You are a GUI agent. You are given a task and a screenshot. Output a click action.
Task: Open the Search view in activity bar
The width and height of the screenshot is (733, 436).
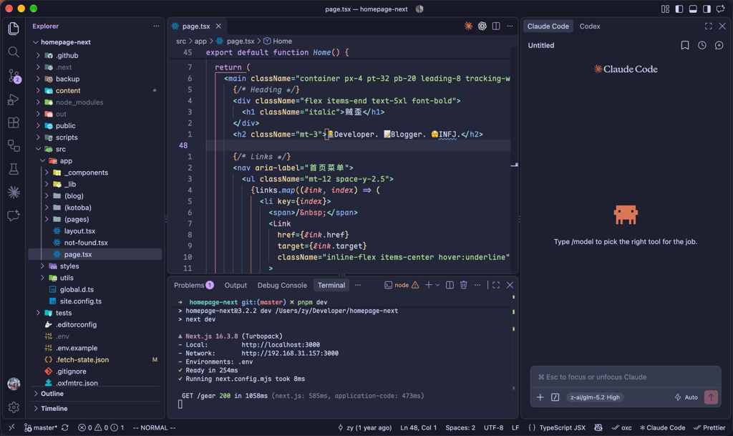(x=14, y=52)
